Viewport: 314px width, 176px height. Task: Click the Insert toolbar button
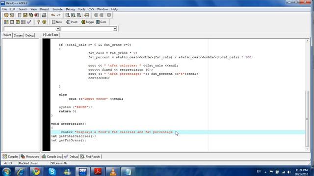coord(72,22)
